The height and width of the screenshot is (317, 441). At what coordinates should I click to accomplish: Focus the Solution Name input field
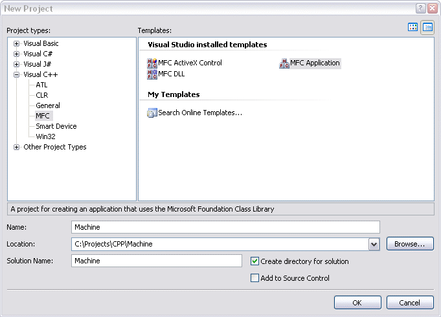[157, 261]
